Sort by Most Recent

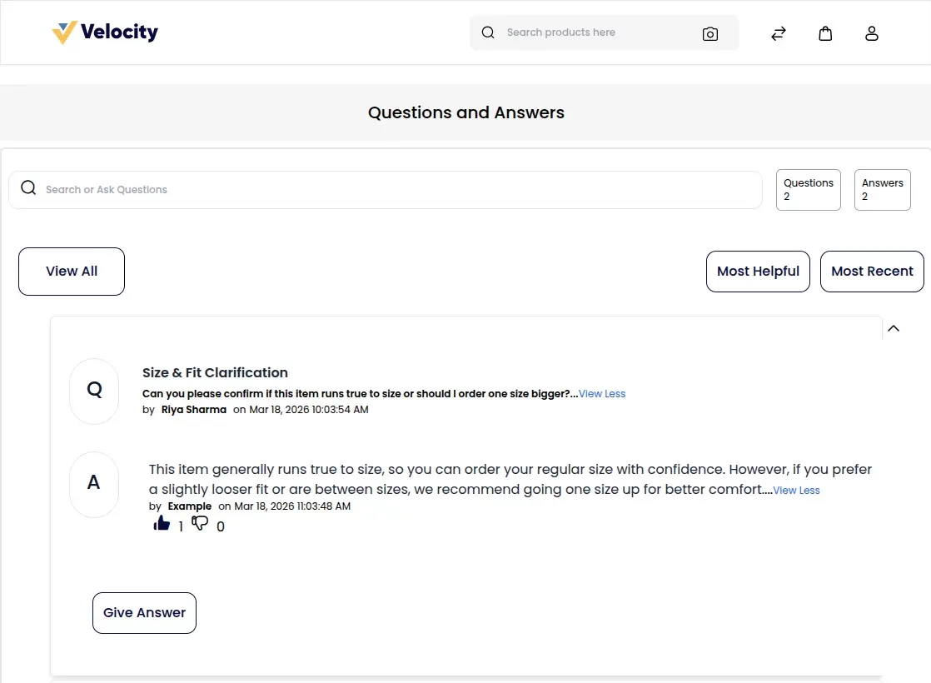tap(872, 272)
